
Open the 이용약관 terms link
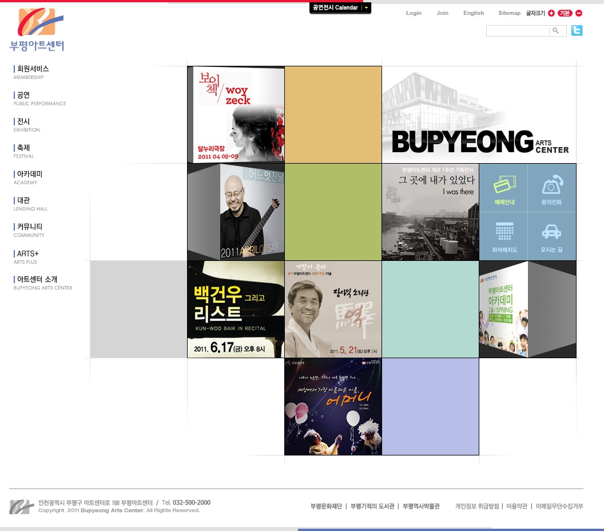pos(516,506)
